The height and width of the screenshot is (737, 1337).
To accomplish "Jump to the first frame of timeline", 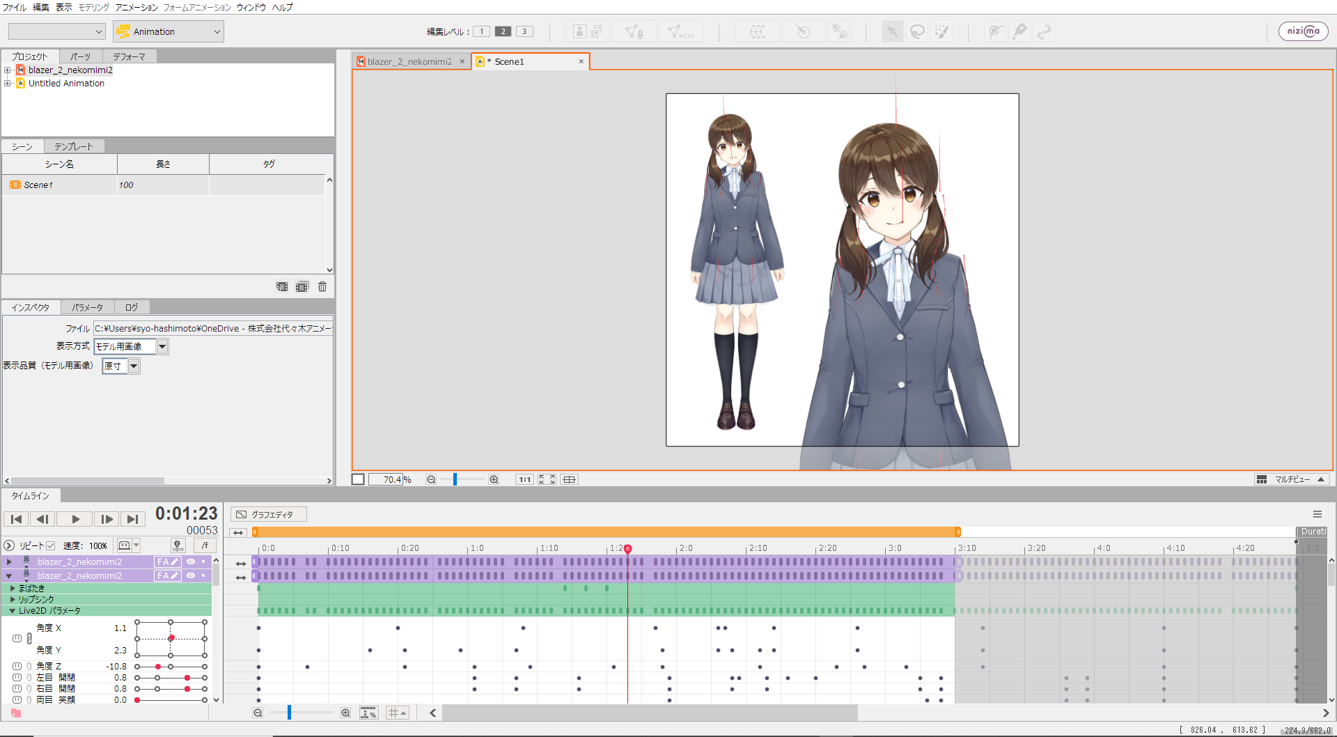I will click(16, 519).
